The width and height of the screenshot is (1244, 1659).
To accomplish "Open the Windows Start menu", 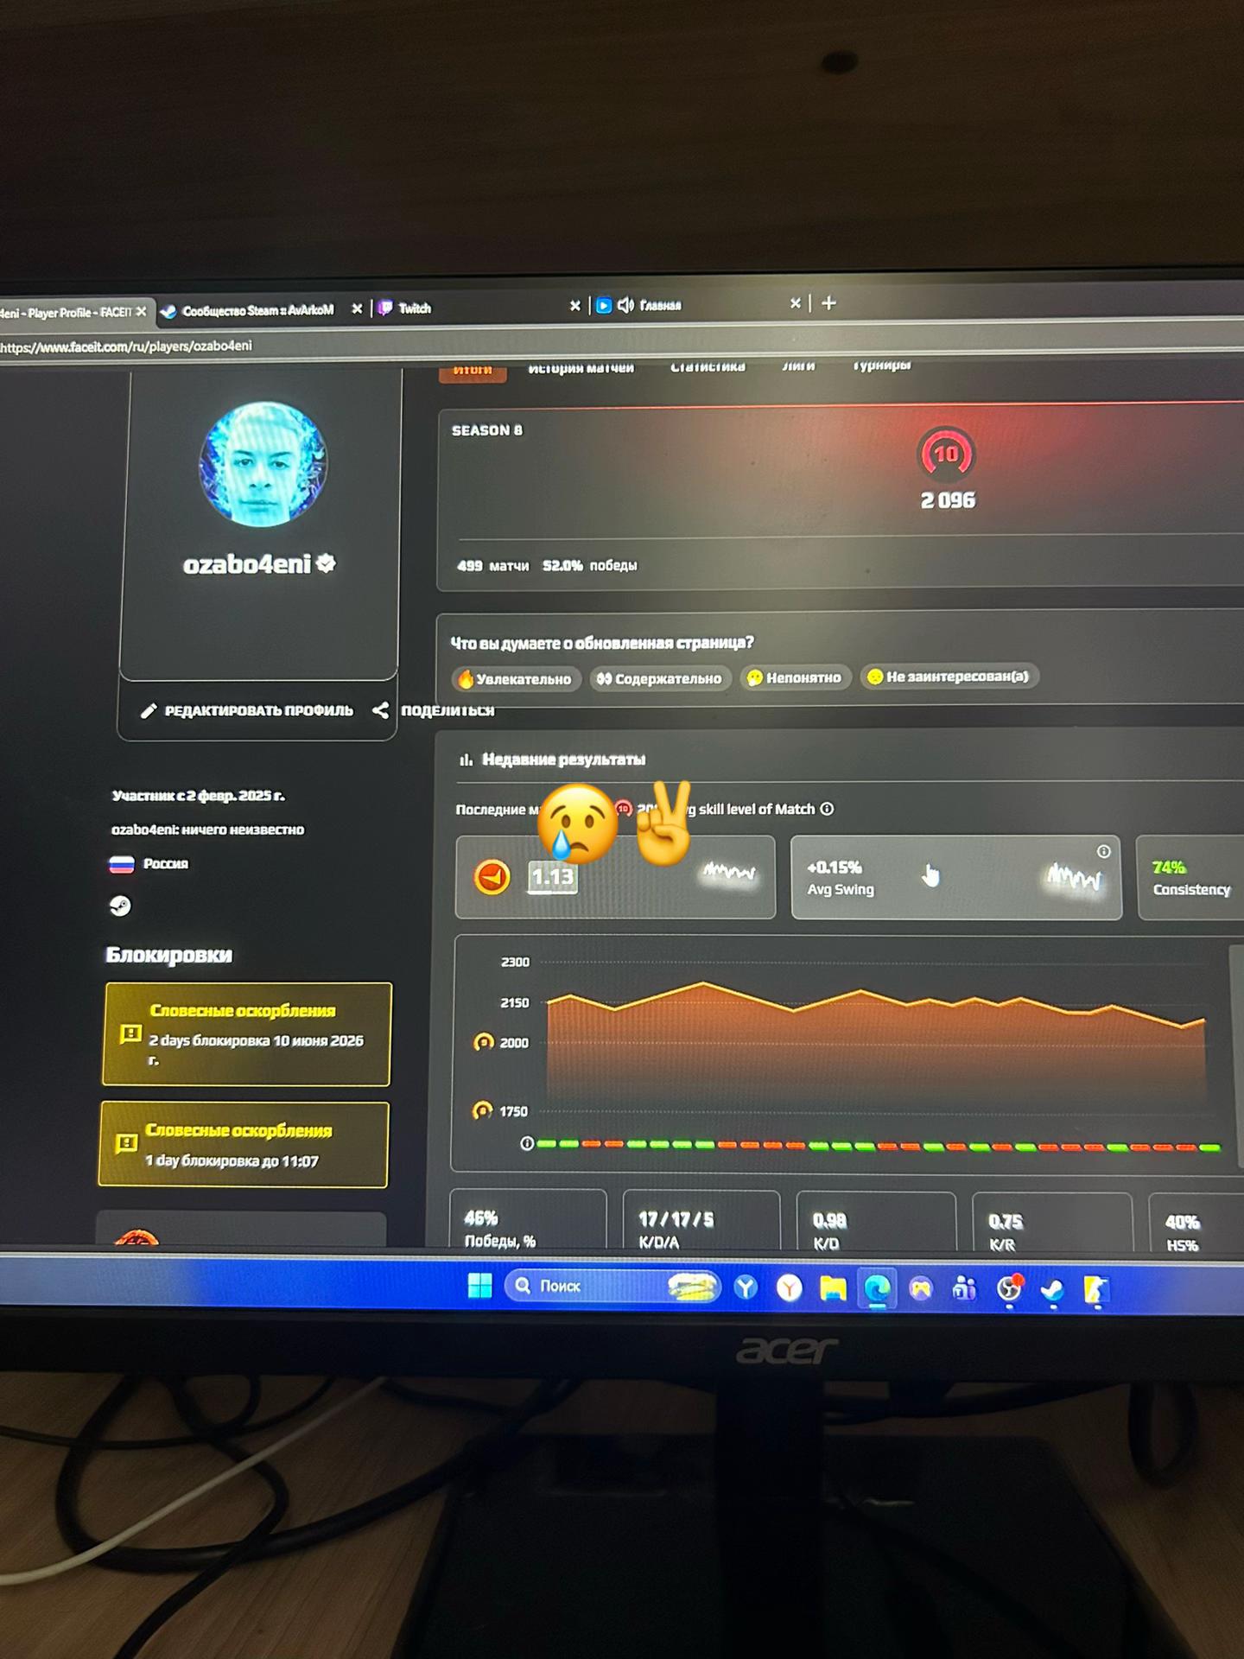I will pyautogui.click(x=479, y=1286).
